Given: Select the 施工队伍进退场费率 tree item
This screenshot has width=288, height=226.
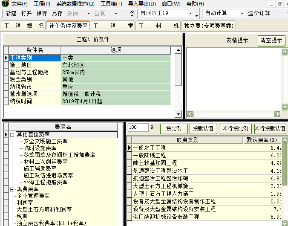Looking at the screenshot, I should click(48, 175).
